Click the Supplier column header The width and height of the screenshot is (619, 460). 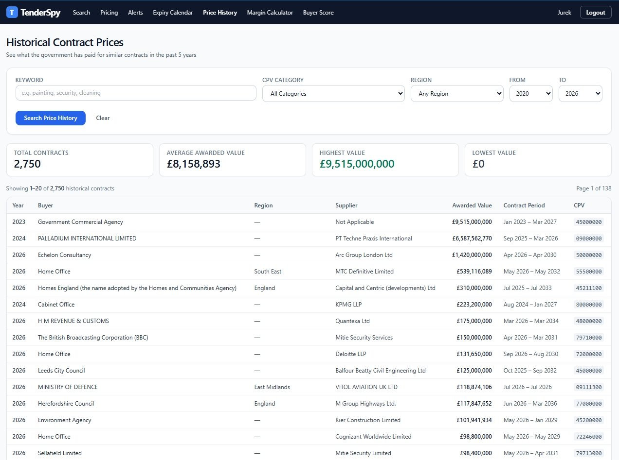coord(346,205)
